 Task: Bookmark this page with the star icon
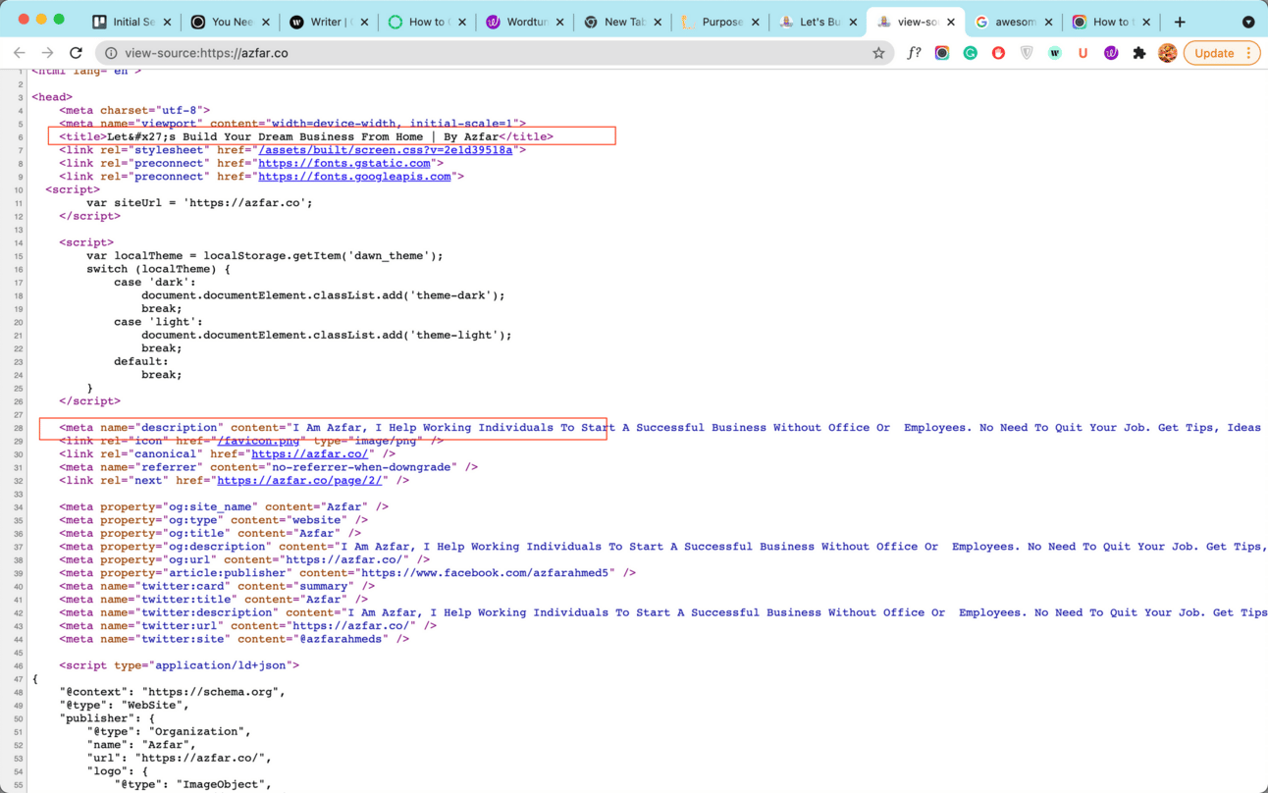(878, 53)
